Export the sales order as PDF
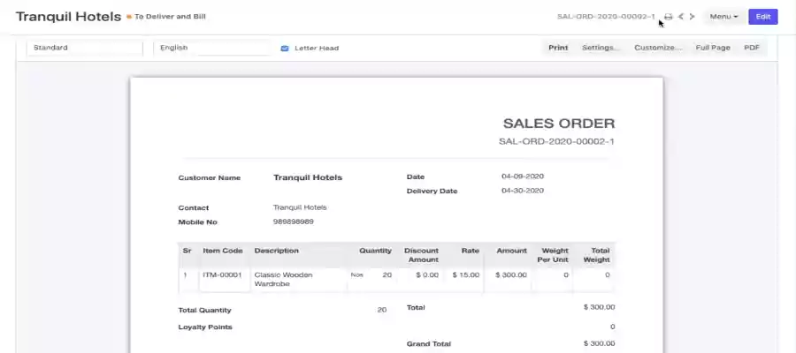796x353 pixels. (752, 48)
